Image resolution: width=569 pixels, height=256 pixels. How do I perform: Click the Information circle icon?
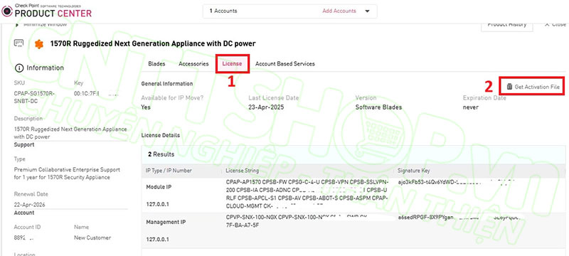(19, 68)
